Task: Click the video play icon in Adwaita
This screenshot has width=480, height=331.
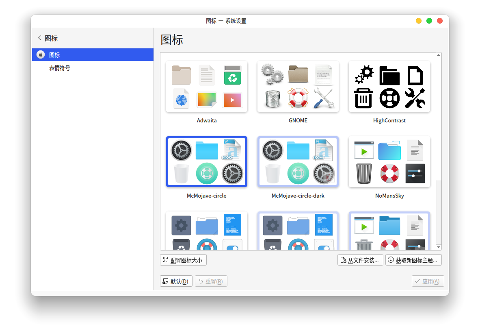Action: tap(232, 100)
